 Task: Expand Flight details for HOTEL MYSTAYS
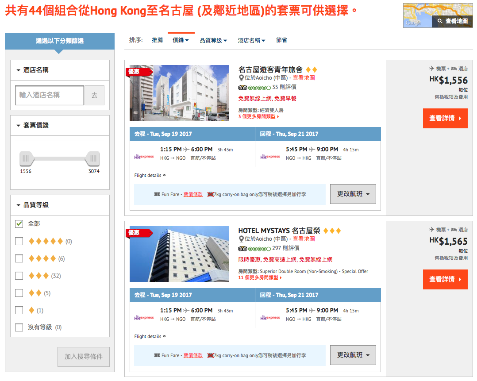tap(150, 336)
